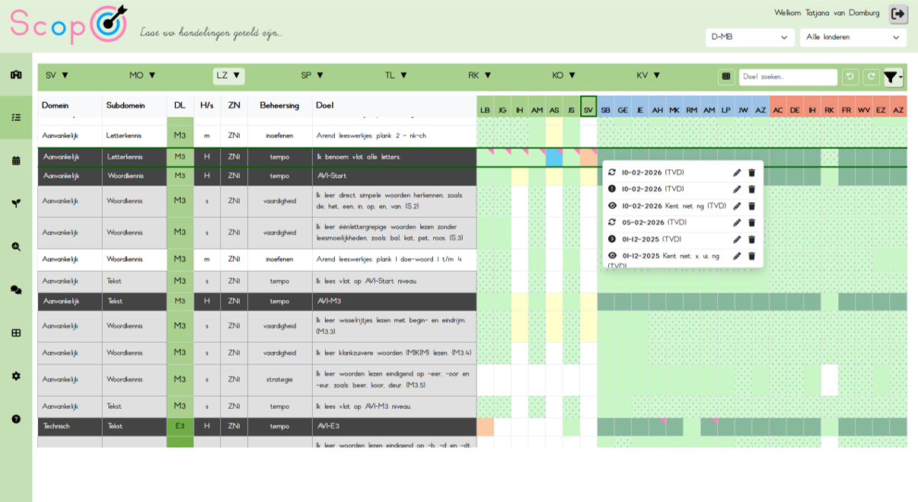Viewport: 918px width, 502px height.
Task: Open the D-MB group dropdown
Action: [750, 37]
